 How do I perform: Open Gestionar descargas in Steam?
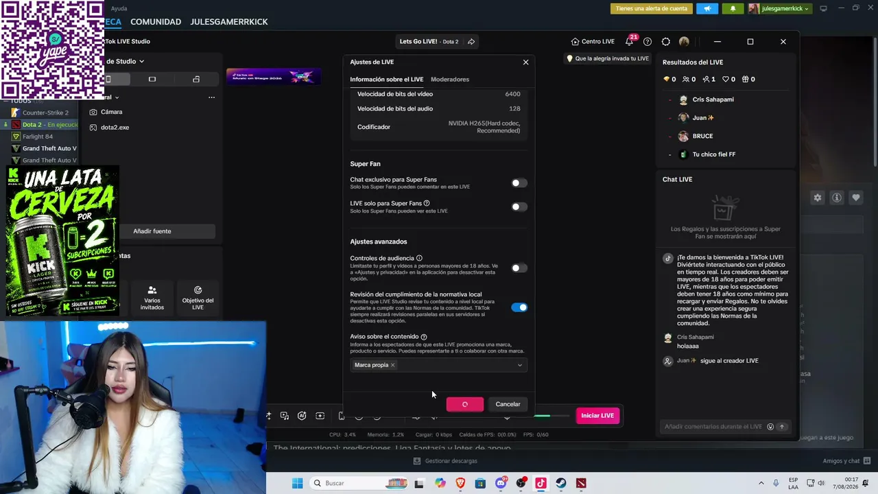coord(445,461)
